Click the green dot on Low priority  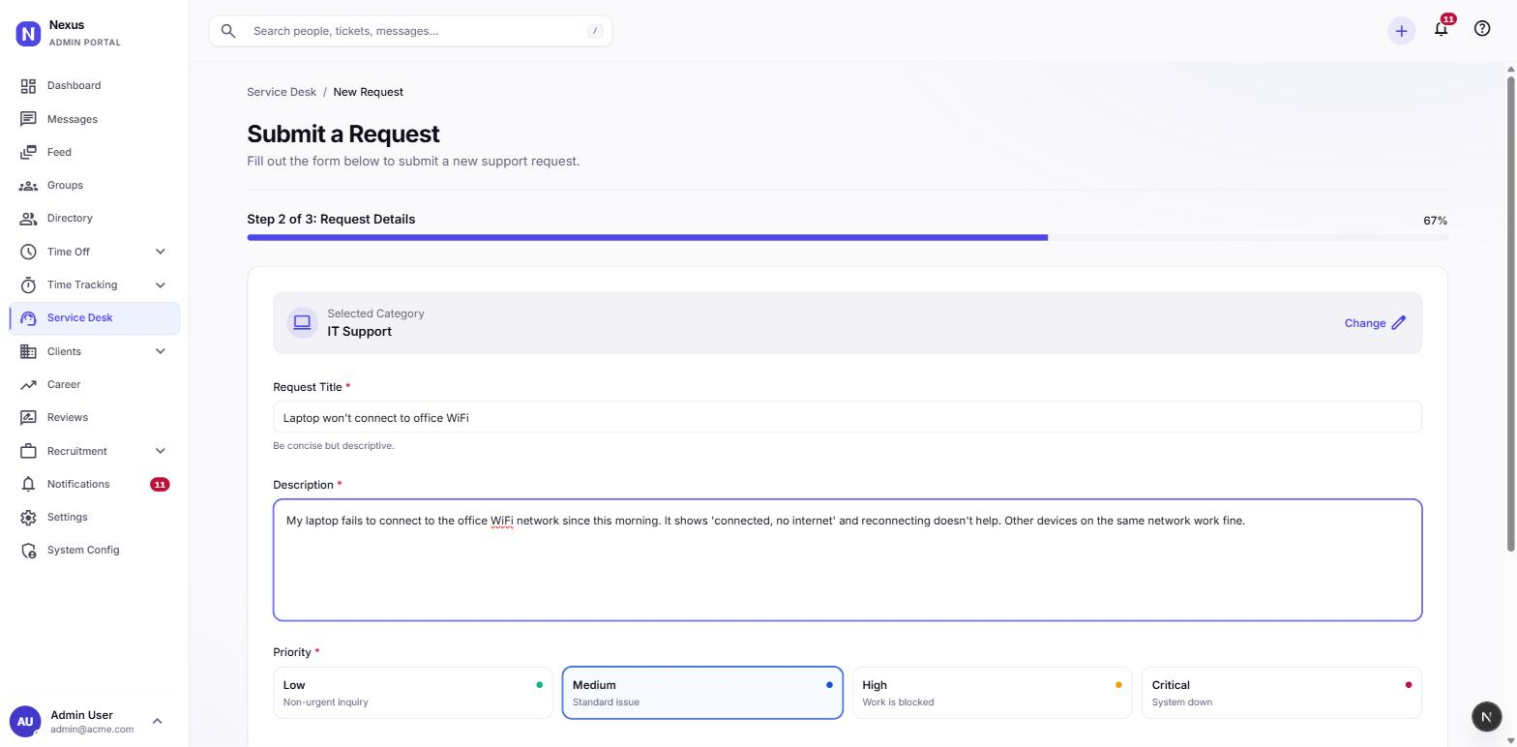pyautogui.click(x=539, y=685)
